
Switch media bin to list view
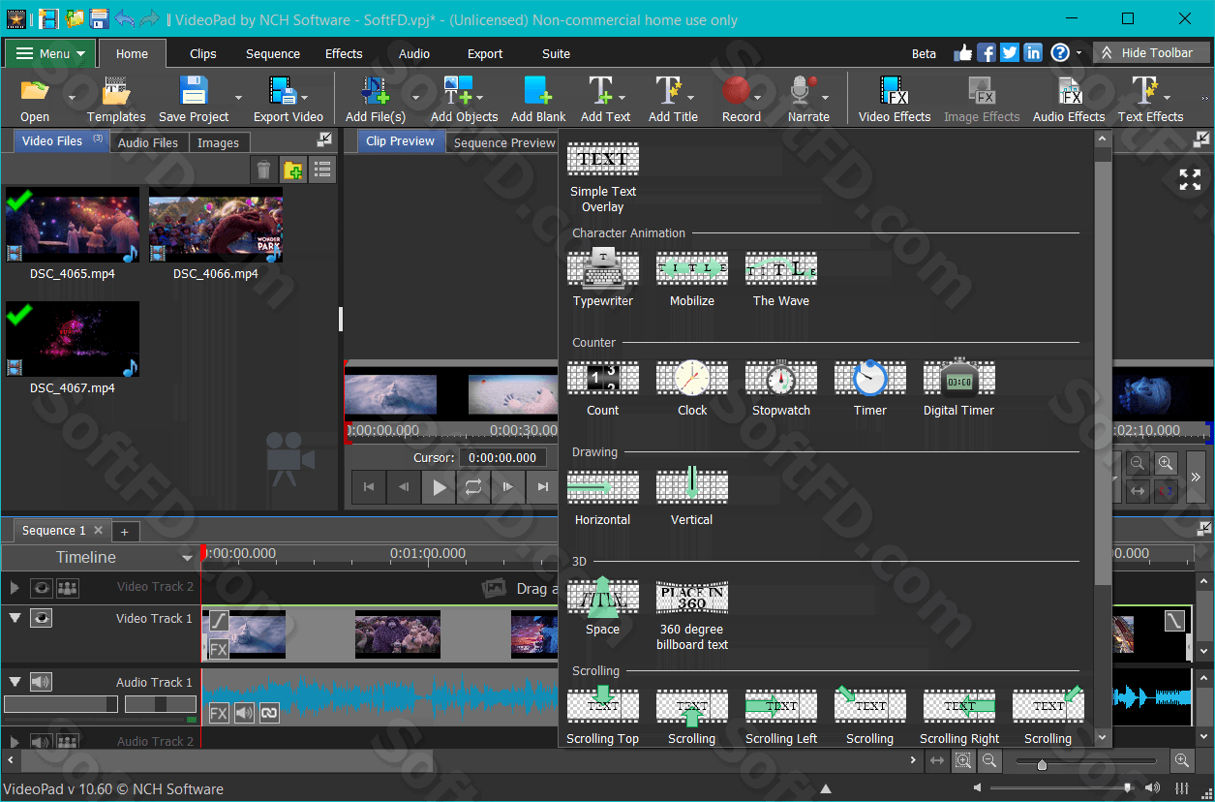click(x=322, y=170)
